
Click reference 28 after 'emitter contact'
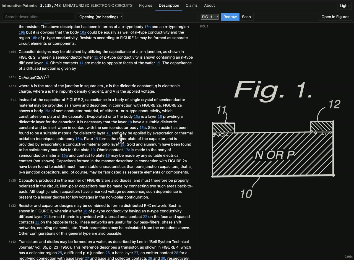(x=176, y=253)
